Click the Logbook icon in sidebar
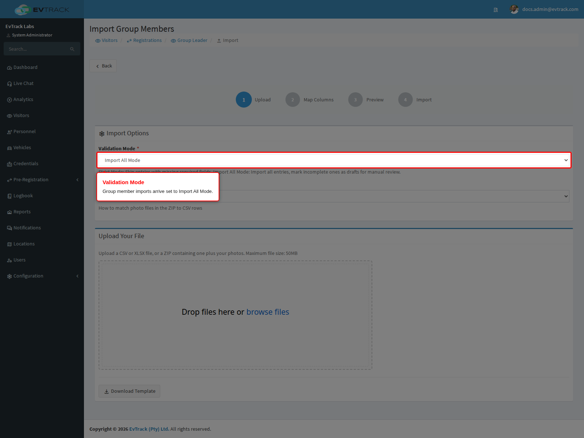584x438 pixels. pyautogui.click(x=9, y=196)
